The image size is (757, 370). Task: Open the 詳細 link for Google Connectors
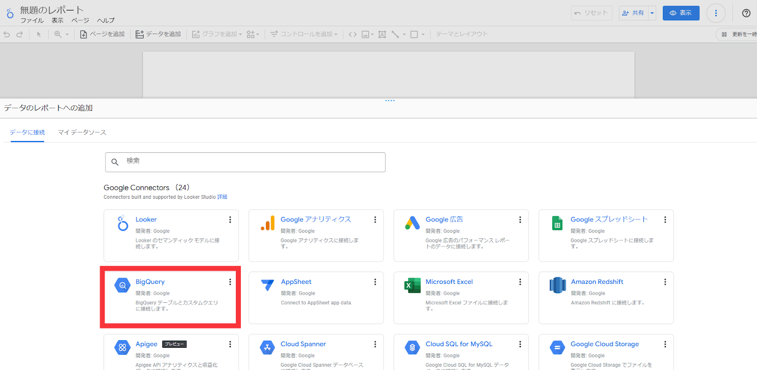click(222, 197)
